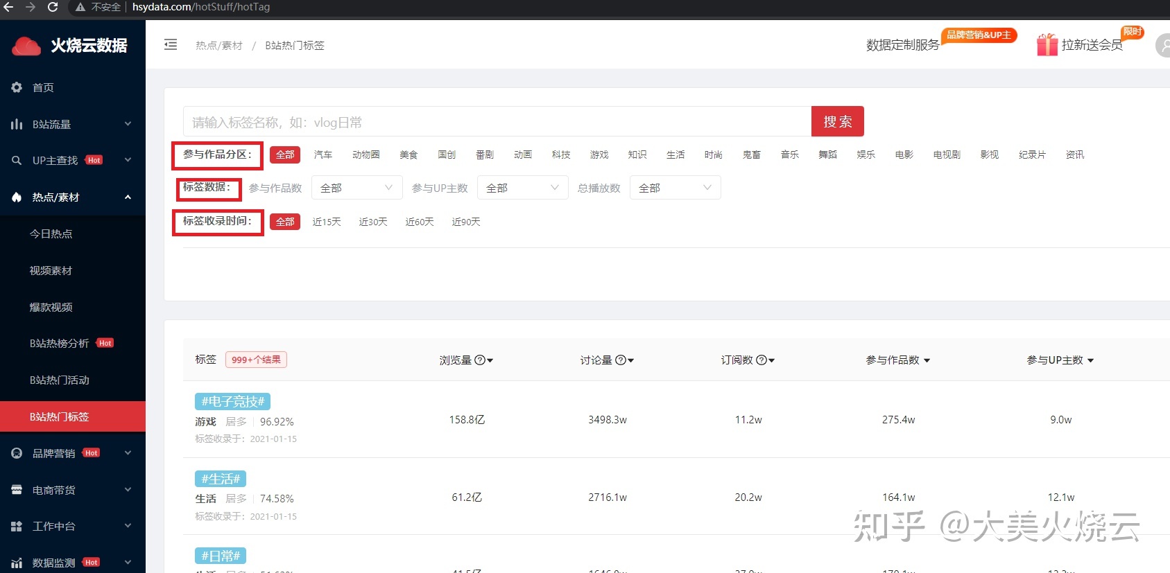This screenshot has height=573, width=1170.
Task: Click the chart icon beside 数据监测
Action: tap(17, 563)
